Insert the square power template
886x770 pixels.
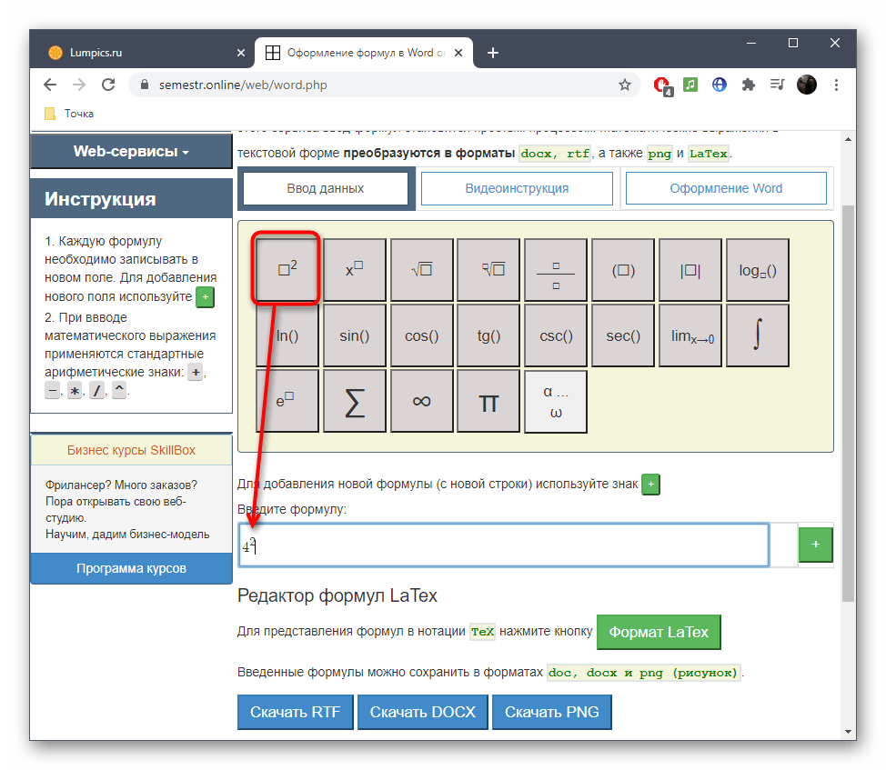[287, 269]
